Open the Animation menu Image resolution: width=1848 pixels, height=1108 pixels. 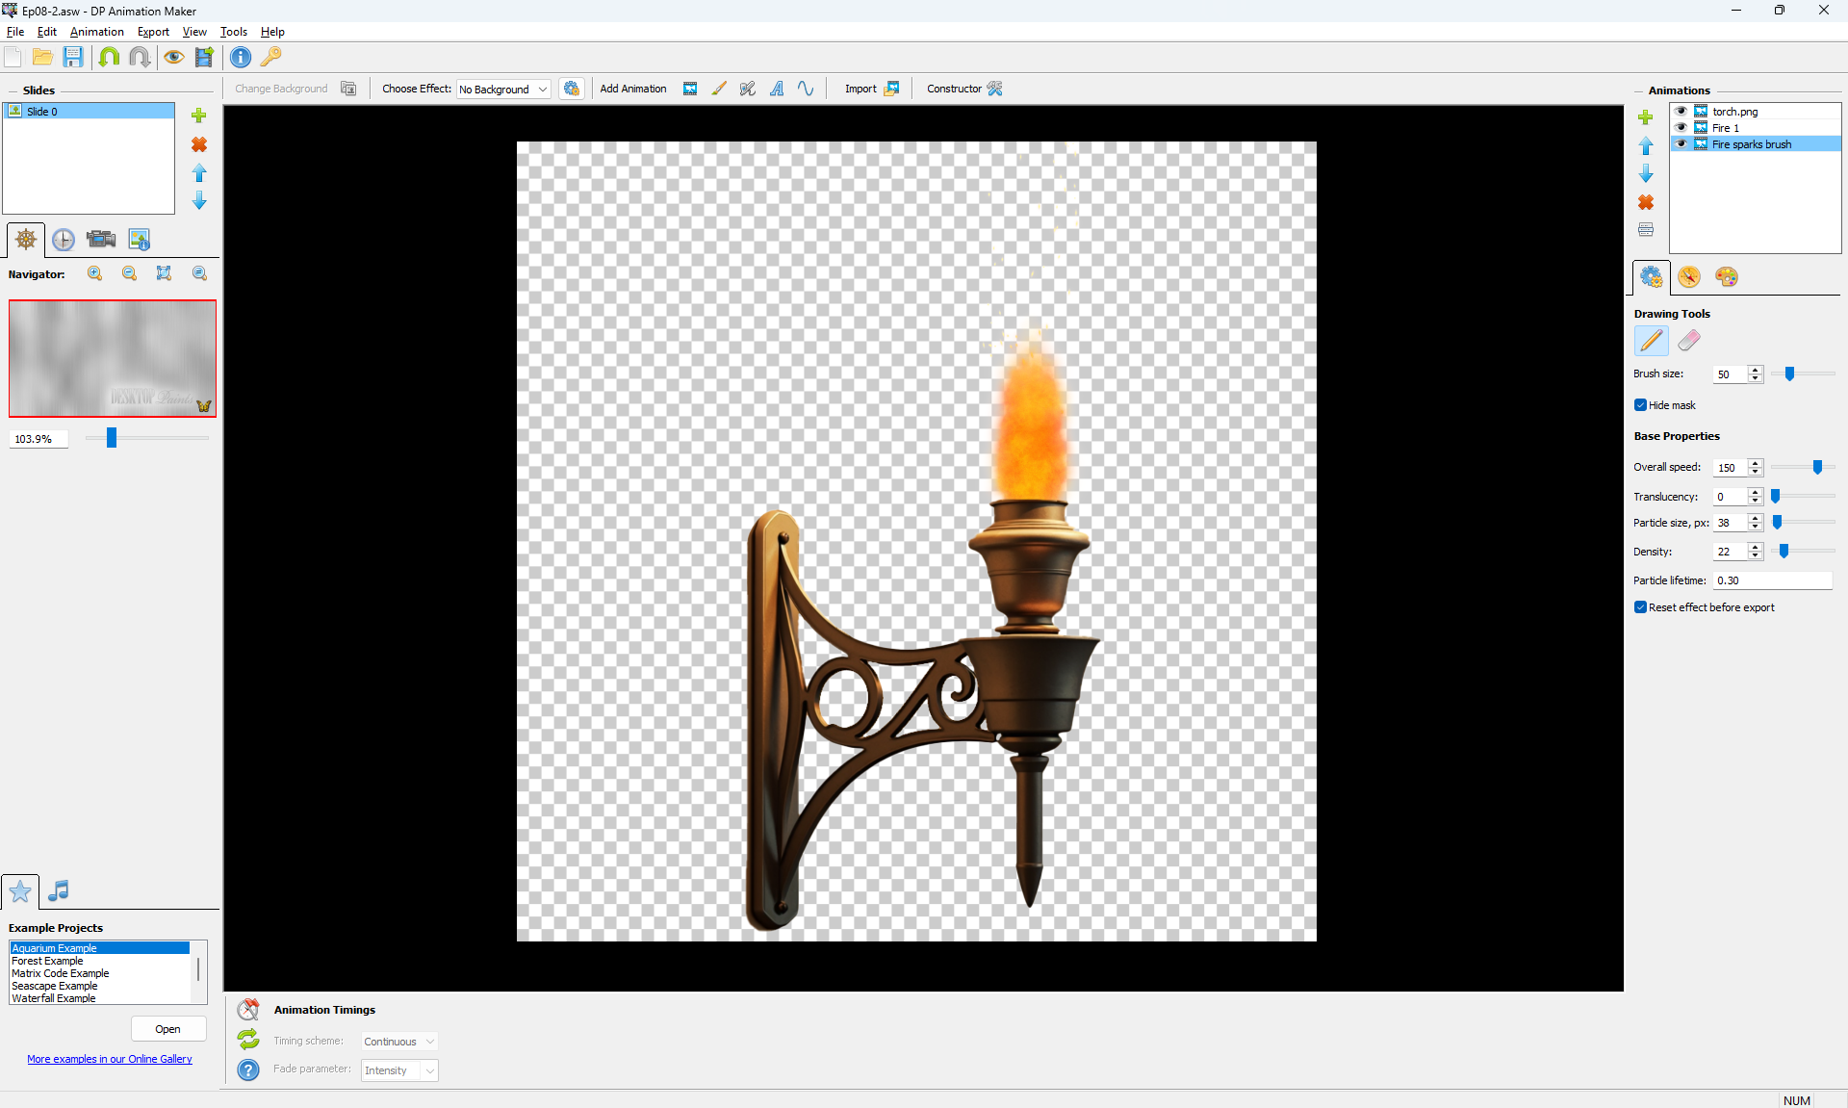pos(96,32)
